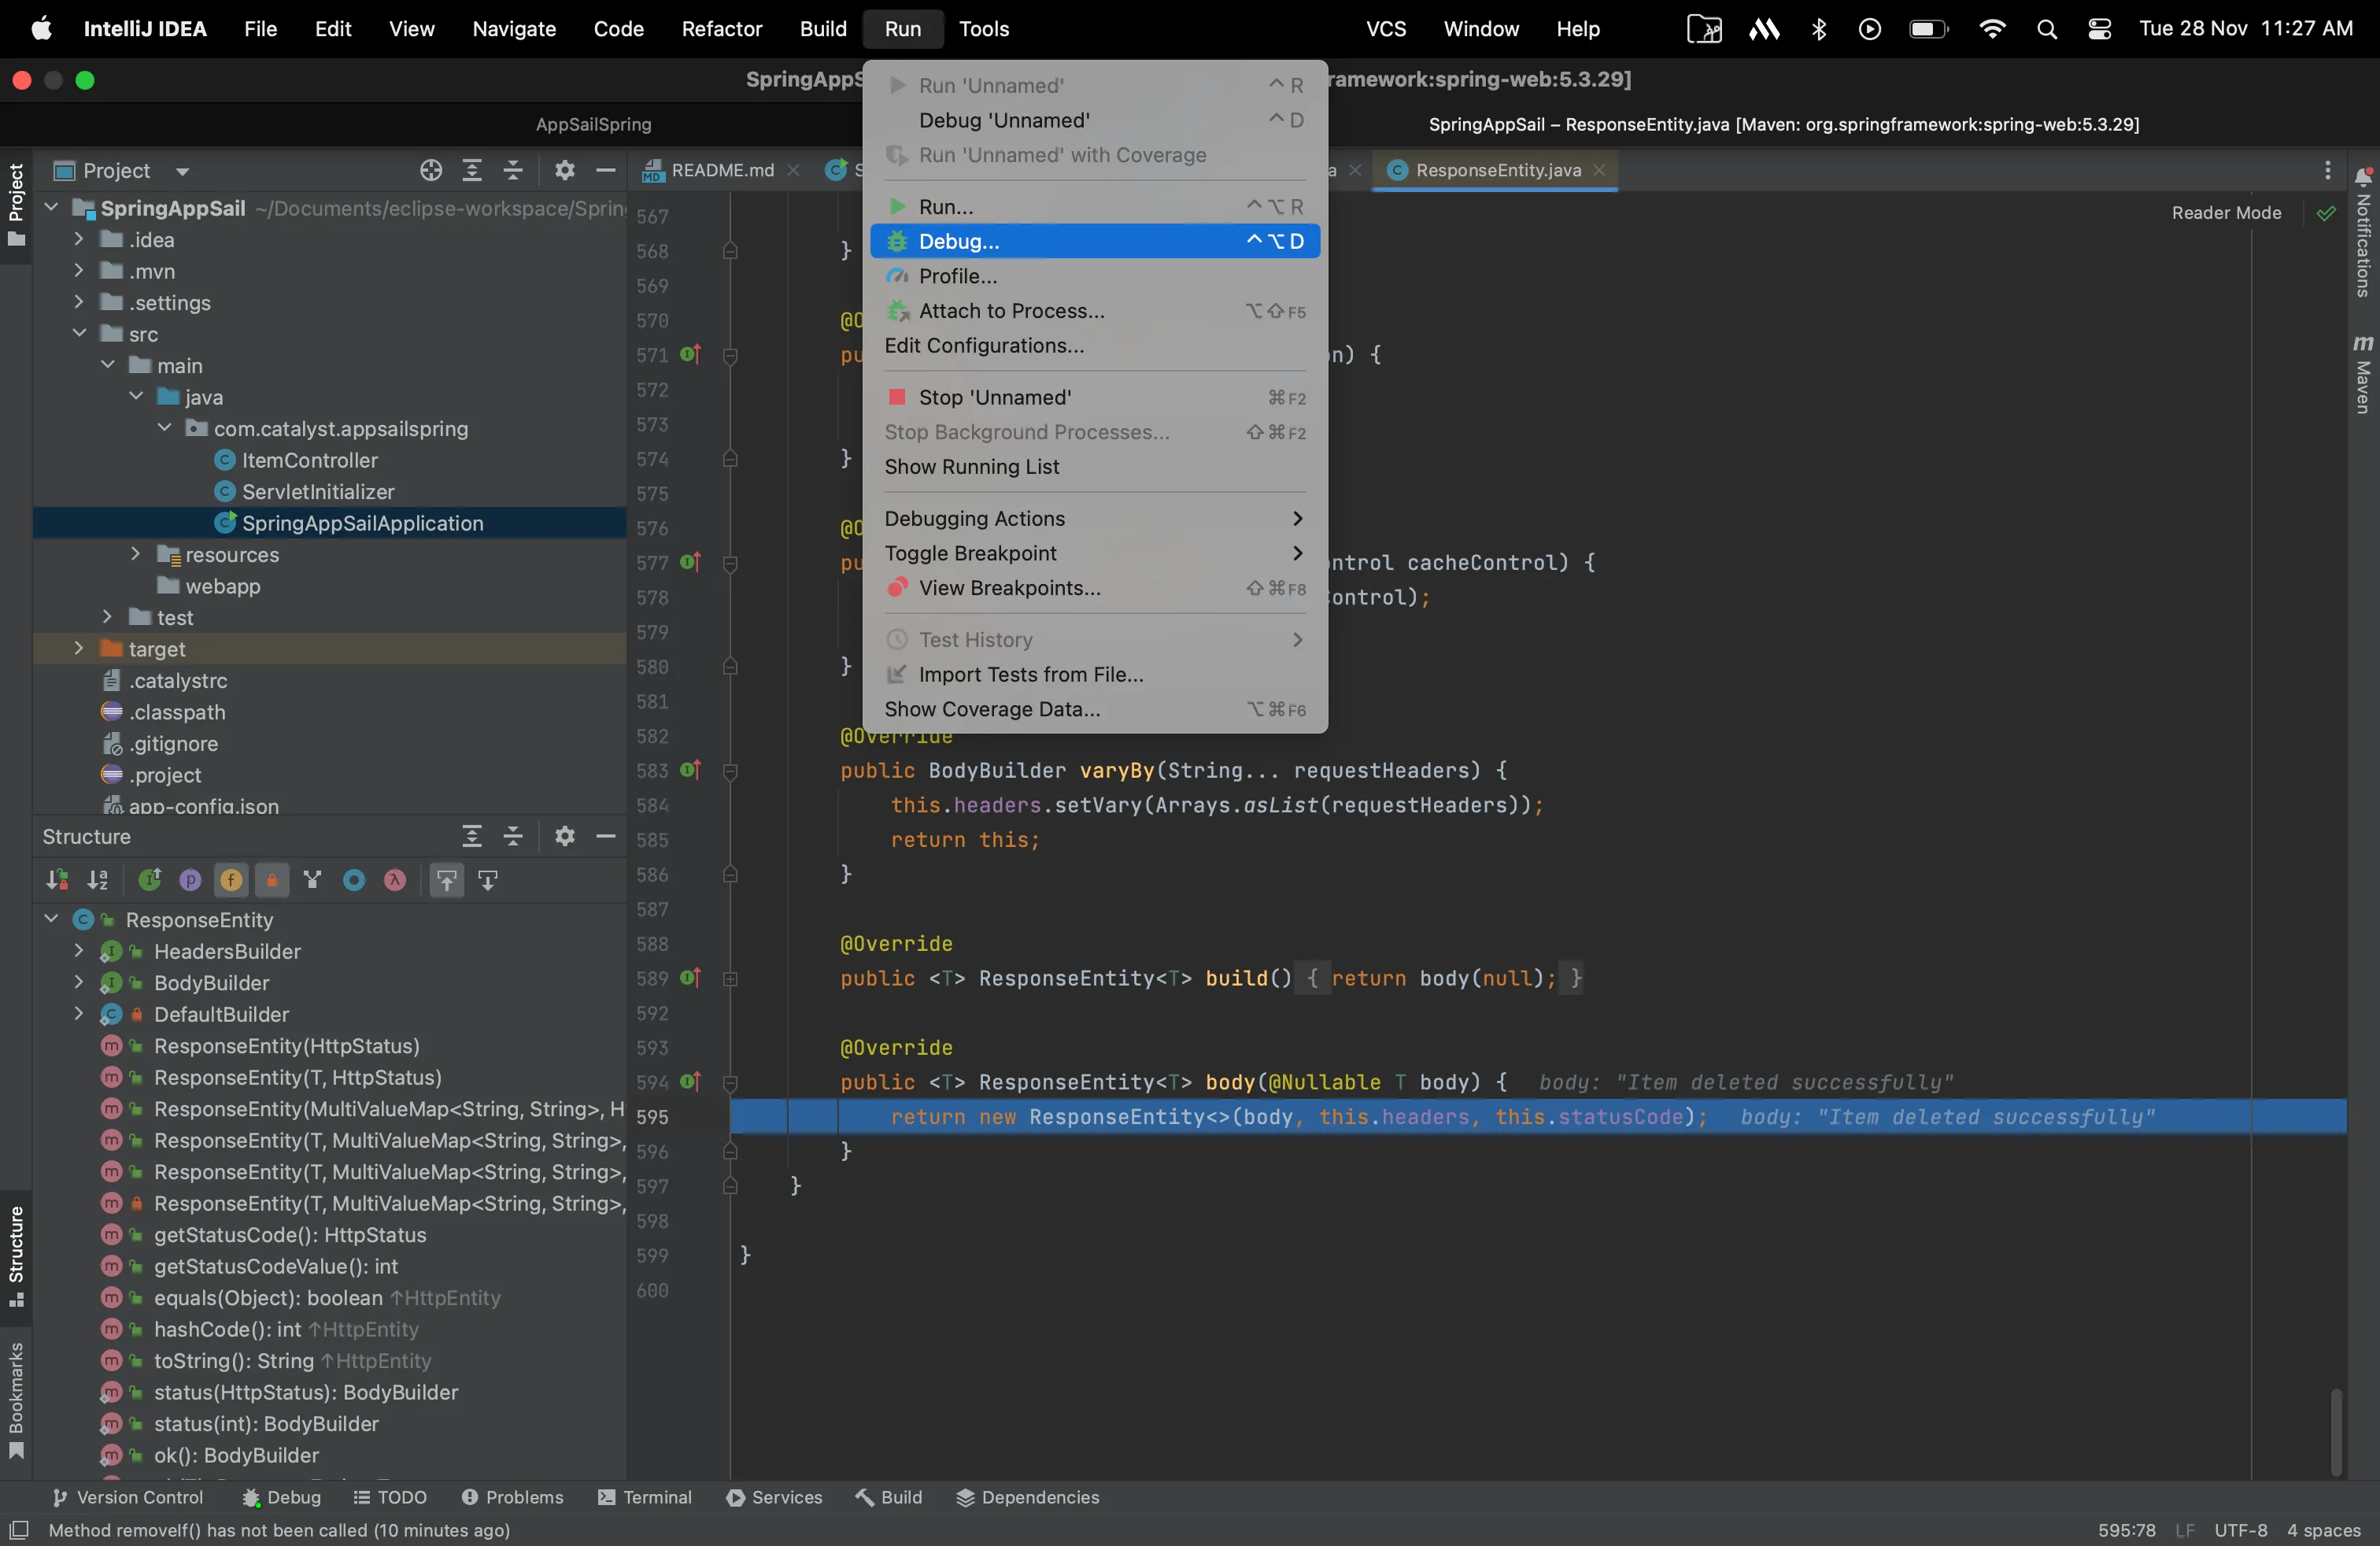The width and height of the screenshot is (2380, 1546).
Task: Open Problems tool window
Action: tap(512, 1497)
